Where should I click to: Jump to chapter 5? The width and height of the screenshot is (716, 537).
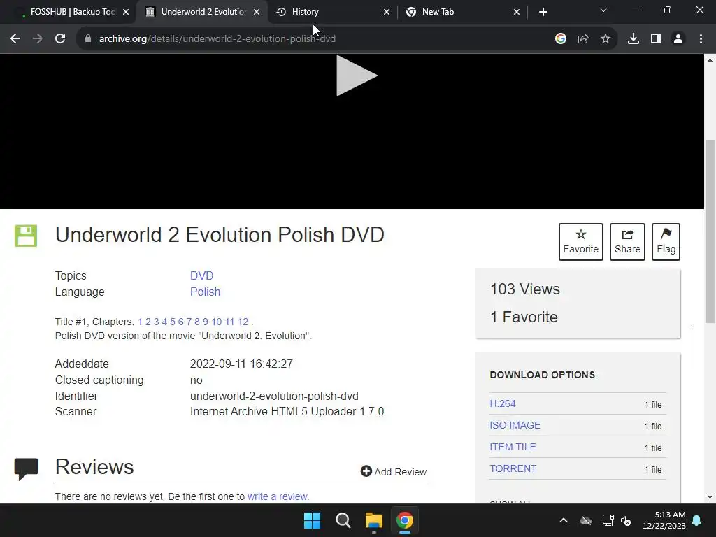(x=173, y=322)
